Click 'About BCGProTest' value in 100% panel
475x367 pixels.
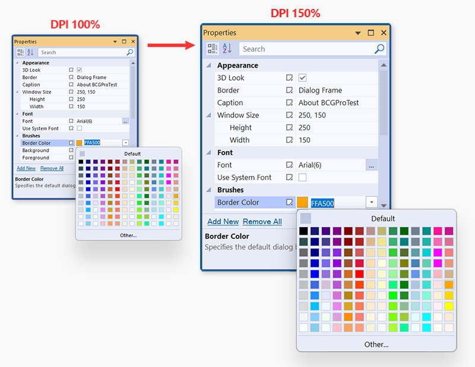pos(97,84)
